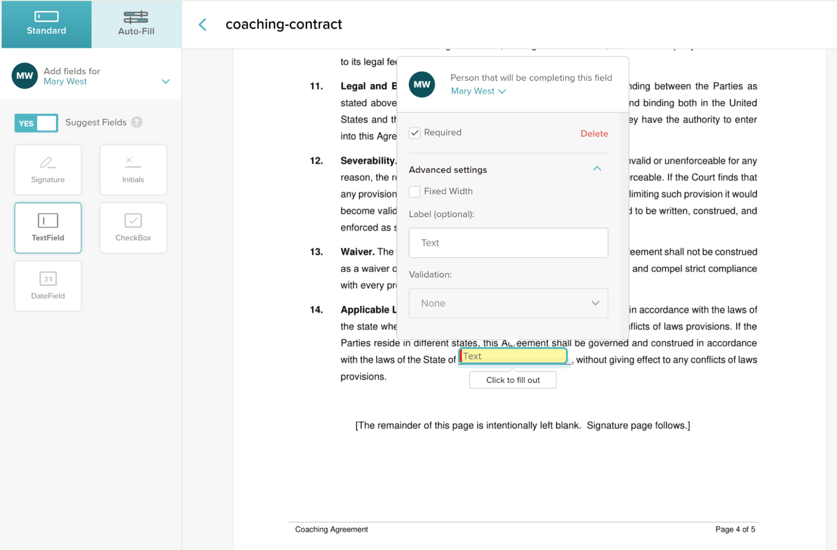Click the Click to fill out button
The width and height of the screenshot is (837, 550).
[x=512, y=380]
